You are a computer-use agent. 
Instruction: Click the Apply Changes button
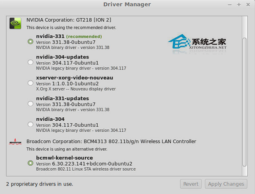226,184
